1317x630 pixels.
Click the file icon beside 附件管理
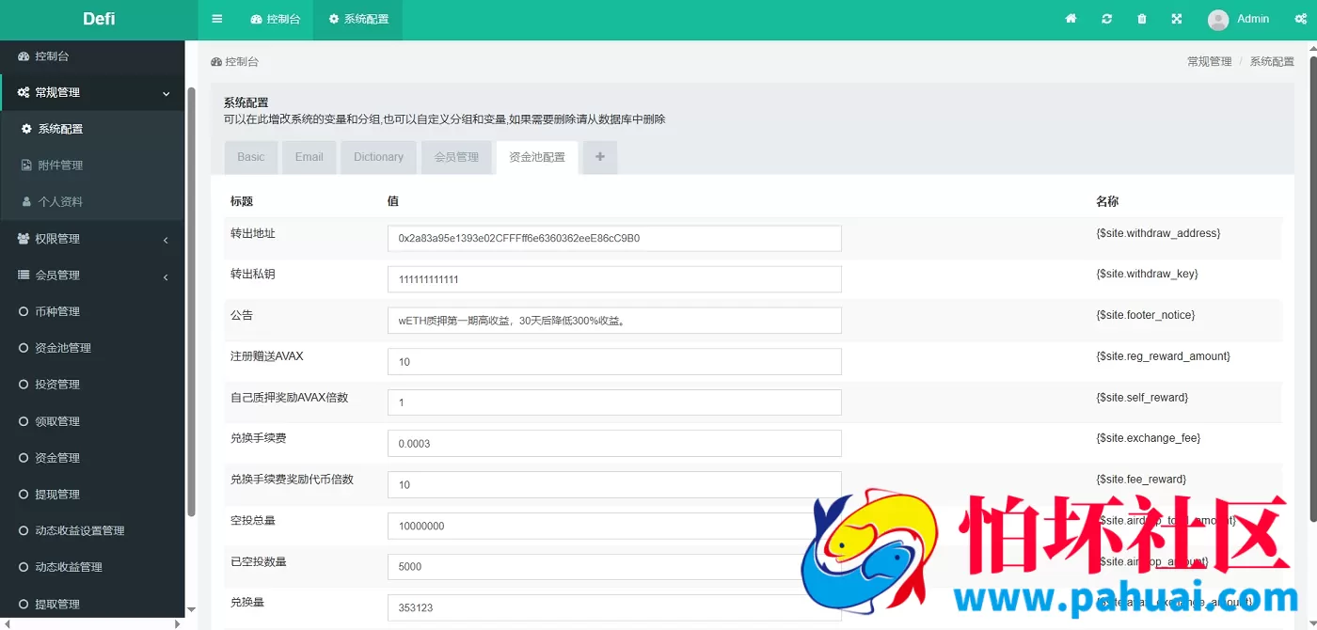point(26,165)
